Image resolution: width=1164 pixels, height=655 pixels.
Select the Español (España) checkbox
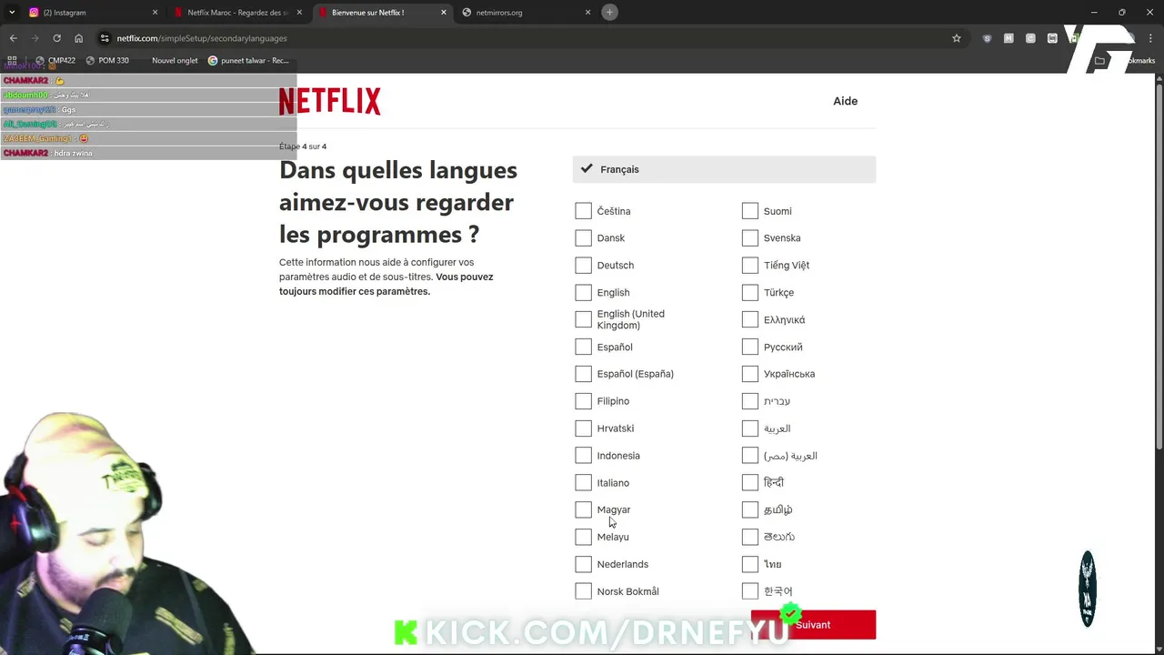pos(583,374)
